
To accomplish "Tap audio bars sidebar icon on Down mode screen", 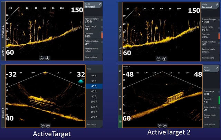I will 120,96.
